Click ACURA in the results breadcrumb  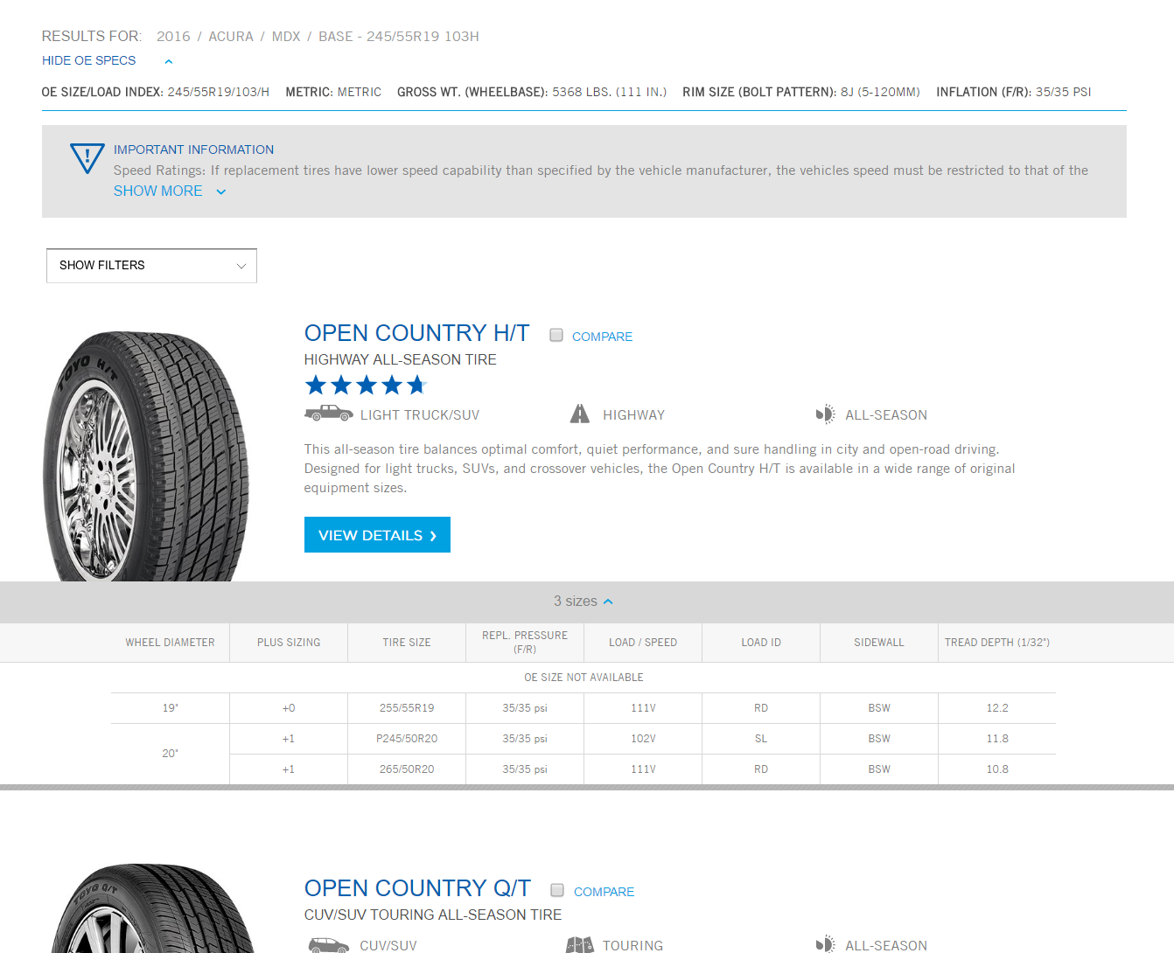coord(231,37)
